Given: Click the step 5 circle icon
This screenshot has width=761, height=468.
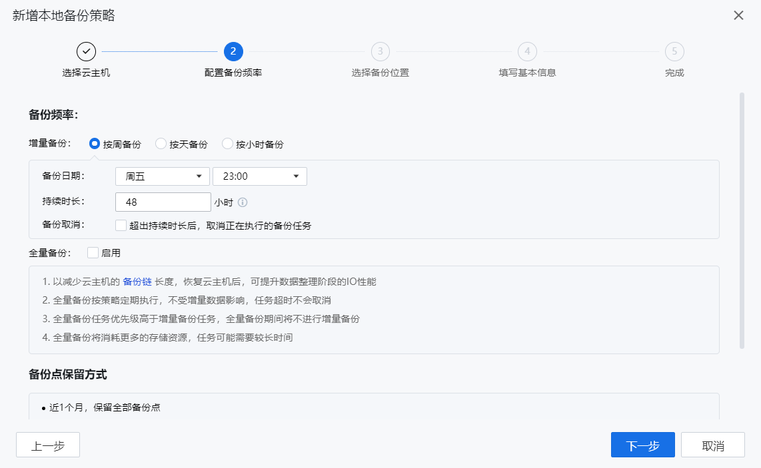Looking at the screenshot, I should pos(674,51).
